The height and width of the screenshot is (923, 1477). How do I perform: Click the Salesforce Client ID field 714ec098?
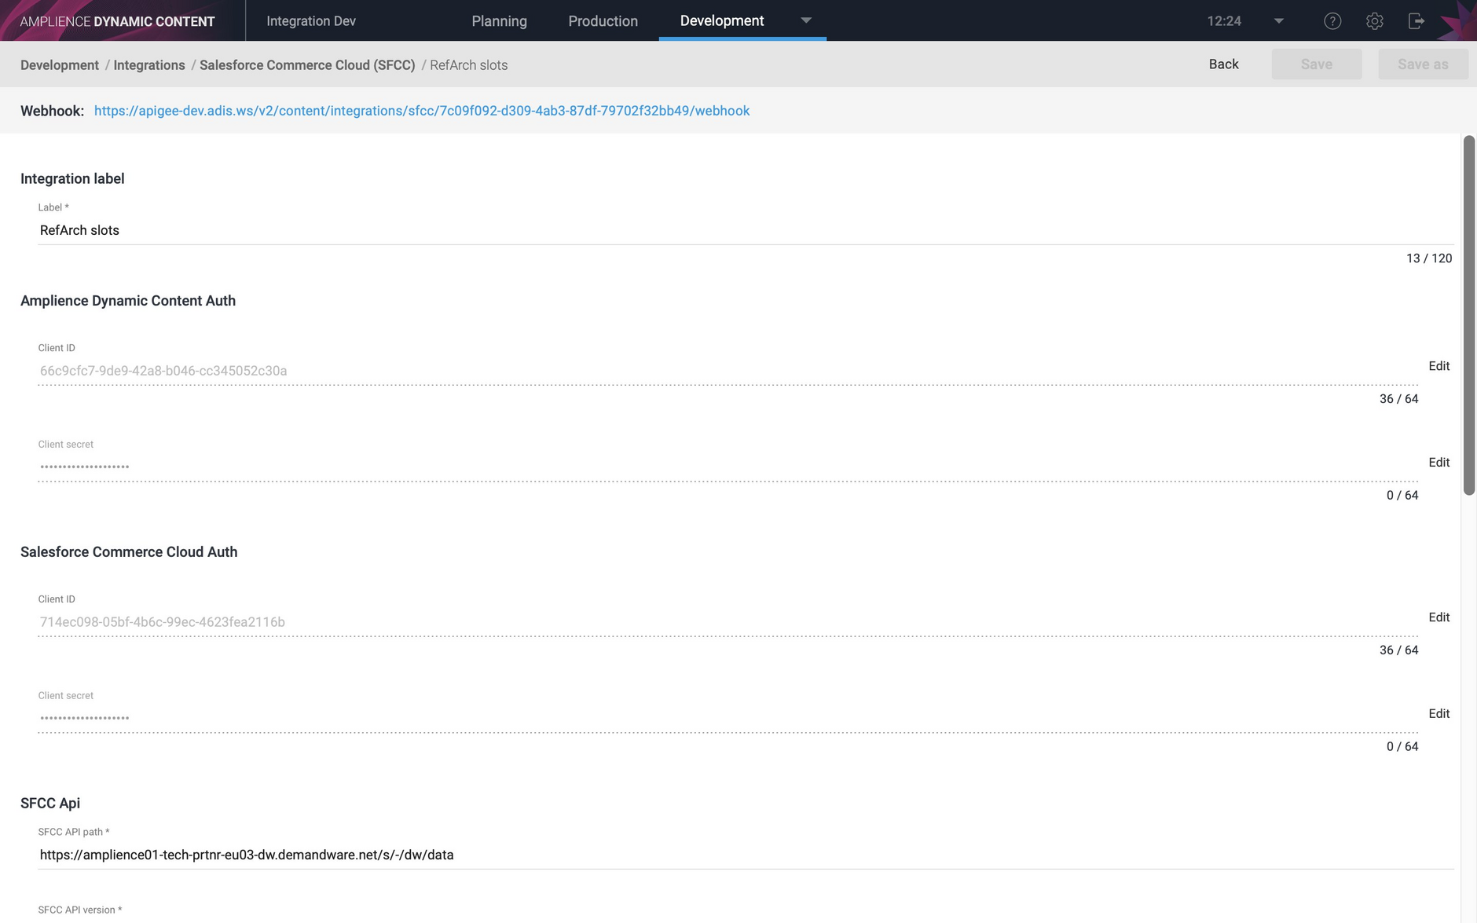[728, 622]
